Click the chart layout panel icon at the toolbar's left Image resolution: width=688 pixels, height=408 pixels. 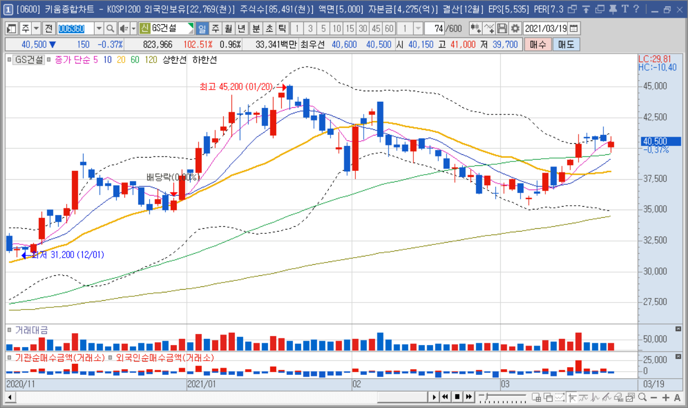coord(11,28)
